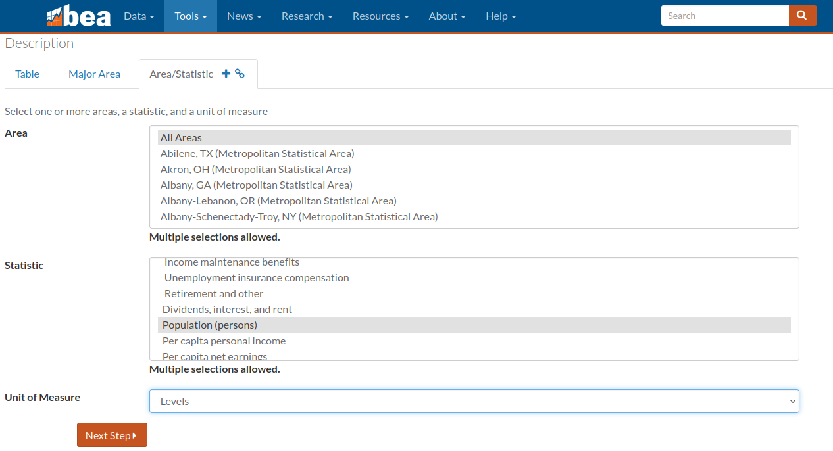The image size is (833, 451).
Task: Click the plus icon on Area/Statistic tab
Action: click(x=226, y=74)
